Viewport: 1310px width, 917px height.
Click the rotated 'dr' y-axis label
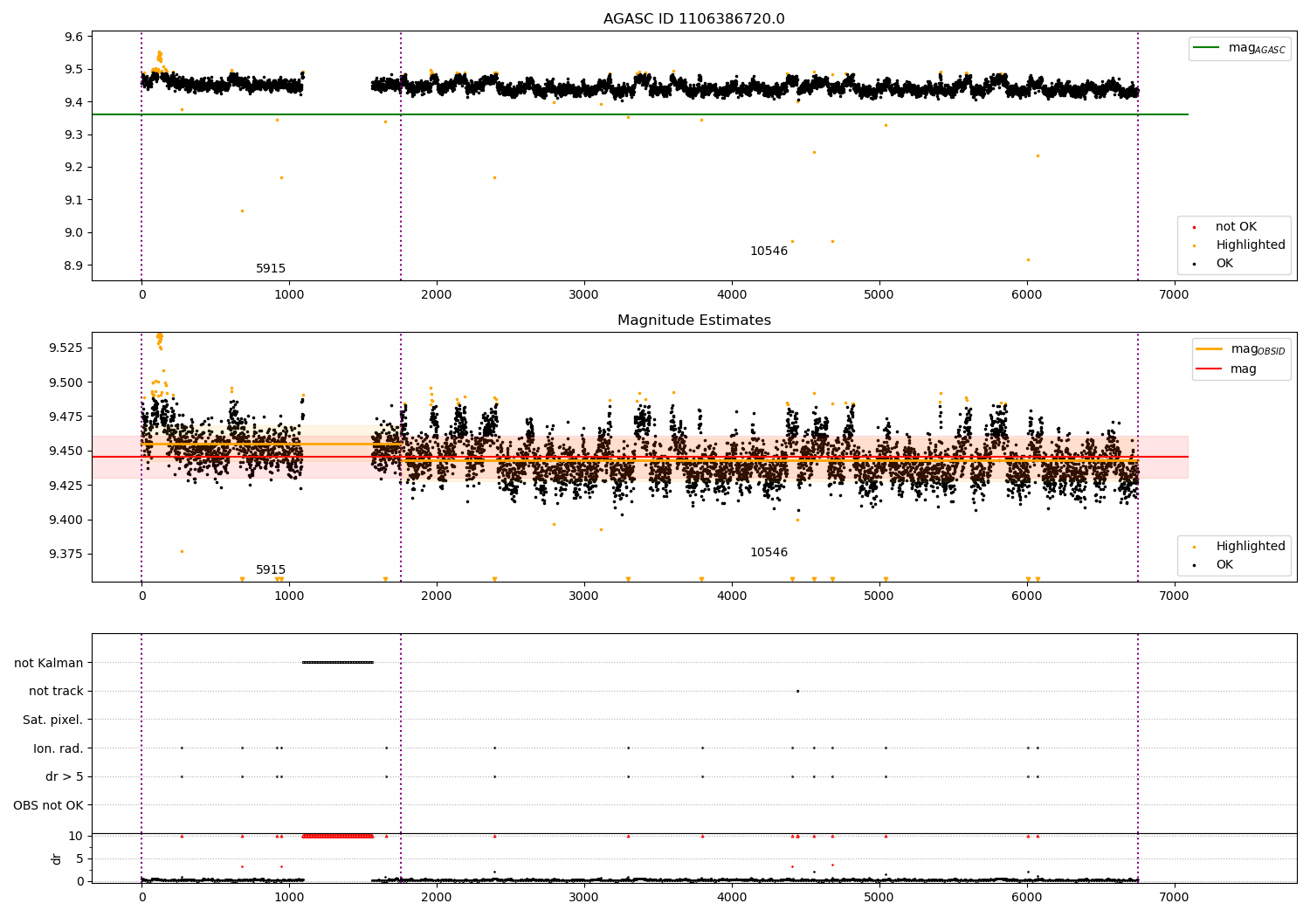click(57, 858)
